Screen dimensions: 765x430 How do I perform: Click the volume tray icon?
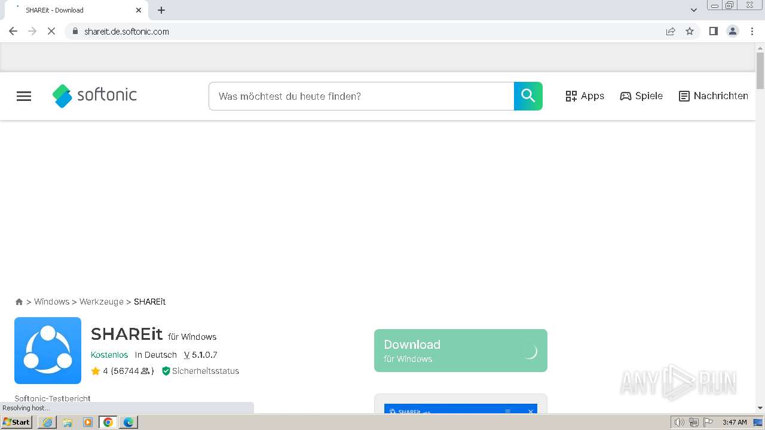679,422
